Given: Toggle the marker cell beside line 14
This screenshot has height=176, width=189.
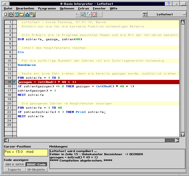Looking at the screenshot, I should pos(15,78).
